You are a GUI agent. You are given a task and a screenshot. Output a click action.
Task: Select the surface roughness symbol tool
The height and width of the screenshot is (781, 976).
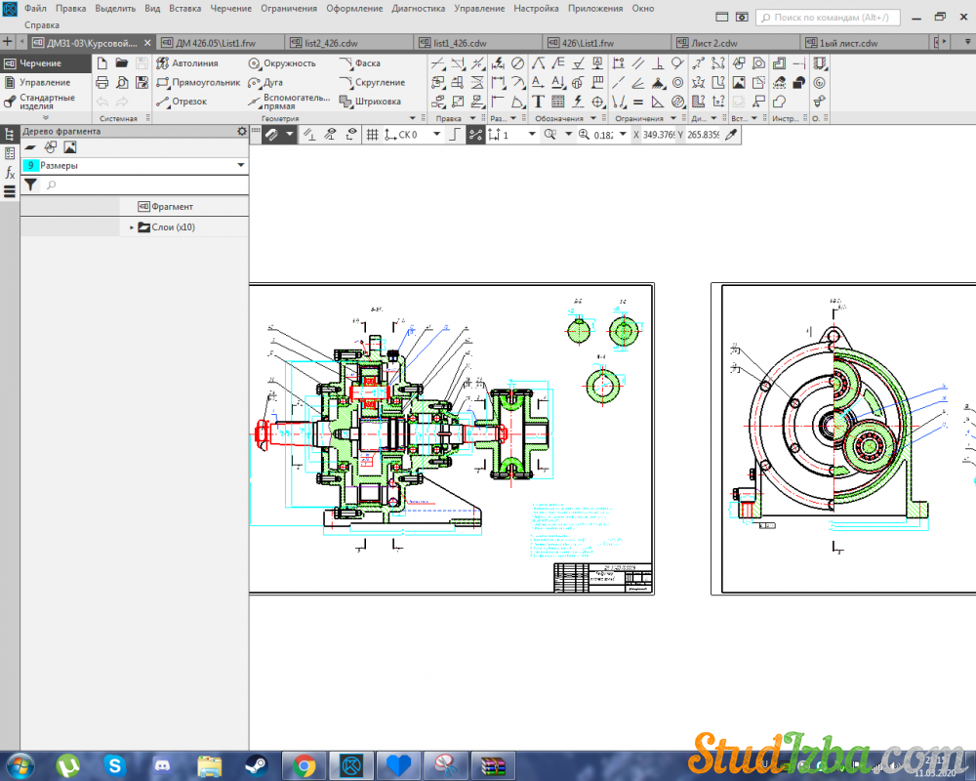pos(578,62)
